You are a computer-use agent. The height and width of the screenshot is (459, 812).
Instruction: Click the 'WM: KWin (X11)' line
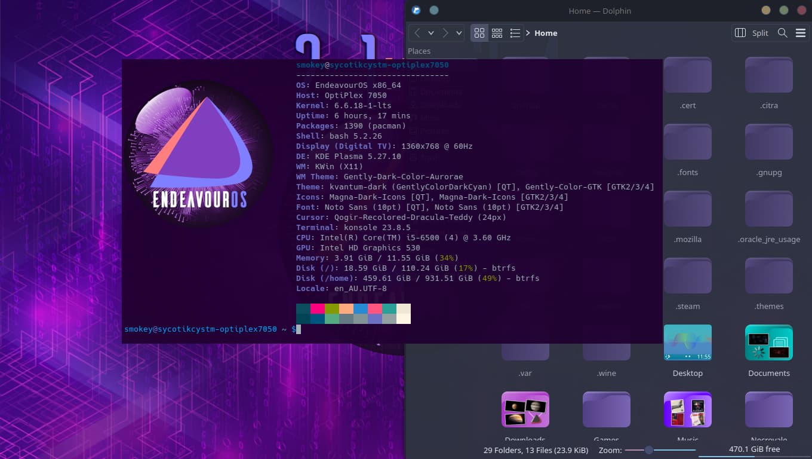coord(330,167)
